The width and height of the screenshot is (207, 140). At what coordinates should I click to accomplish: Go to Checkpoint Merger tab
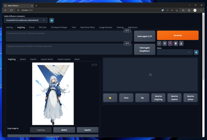pyautogui.click(x=59, y=27)
